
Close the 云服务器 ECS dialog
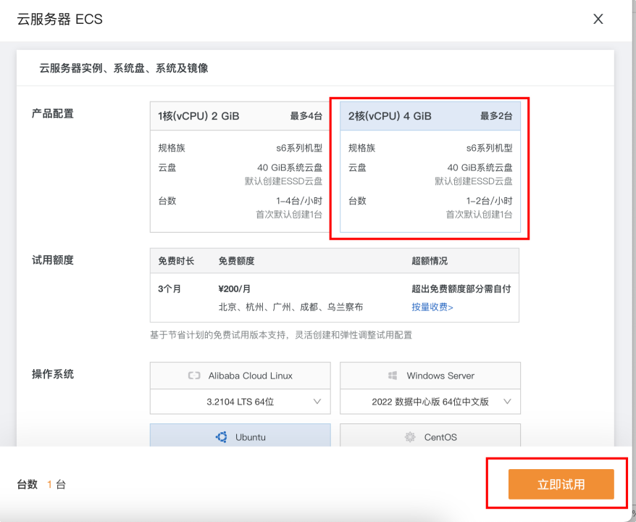point(598,19)
